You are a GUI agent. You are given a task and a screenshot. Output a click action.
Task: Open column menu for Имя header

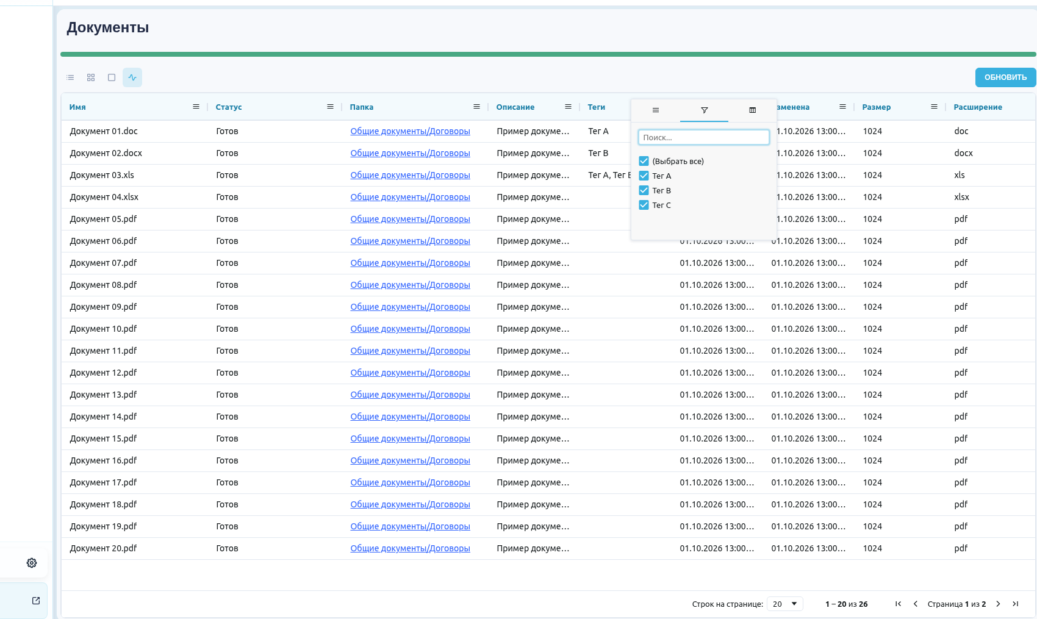(x=196, y=107)
